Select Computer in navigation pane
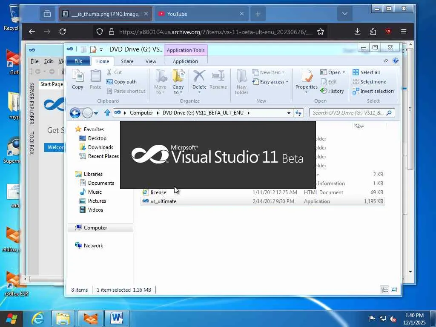 pos(100,228)
